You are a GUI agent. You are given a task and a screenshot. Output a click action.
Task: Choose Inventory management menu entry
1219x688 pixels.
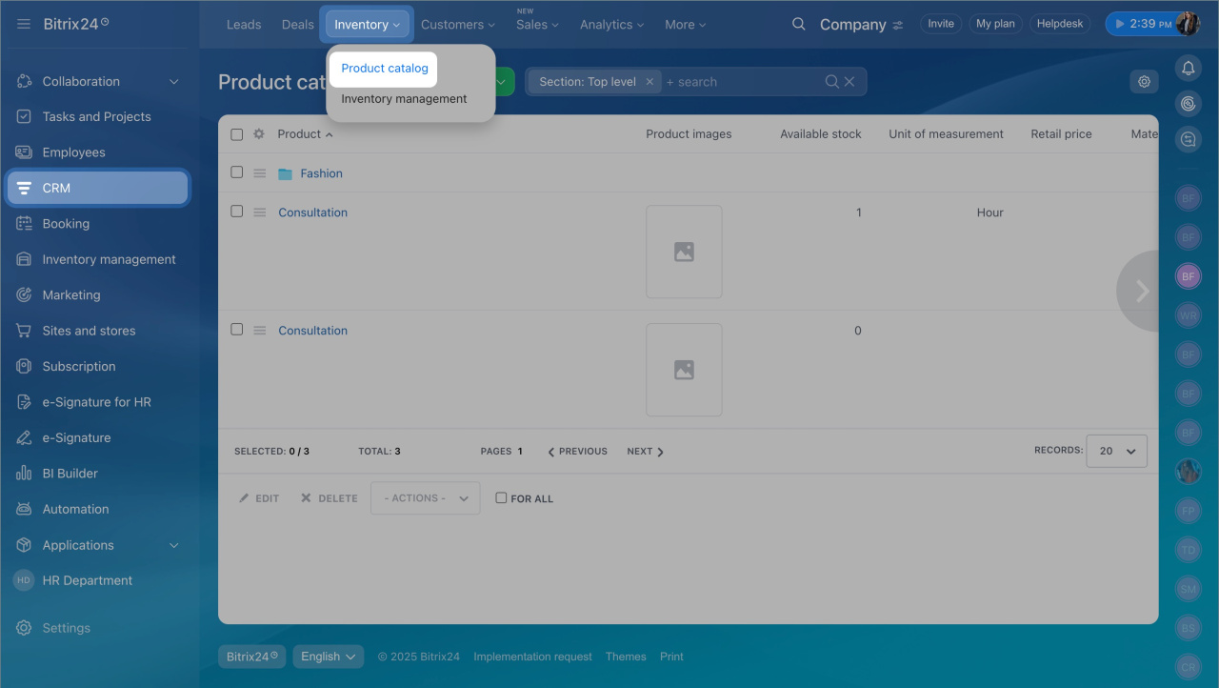point(404,99)
